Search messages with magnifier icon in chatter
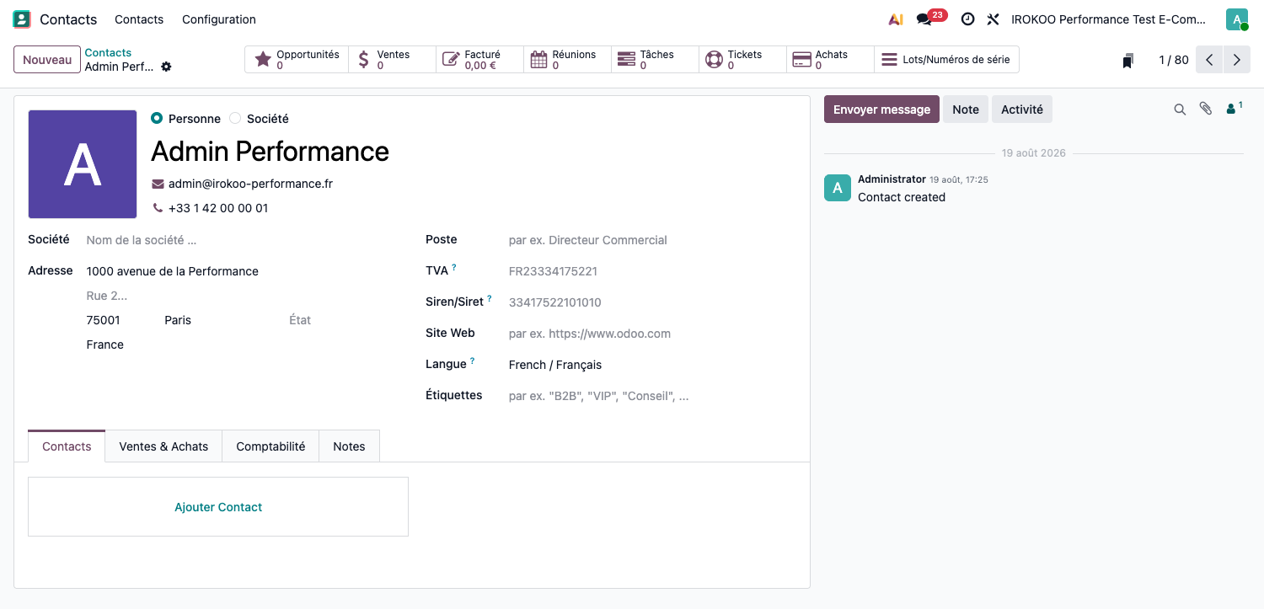The height and width of the screenshot is (609, 1264). (1180, 110)
